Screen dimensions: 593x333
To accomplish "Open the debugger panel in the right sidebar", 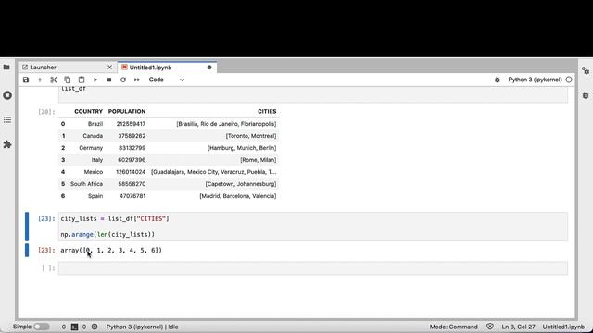I will (586, 95).
